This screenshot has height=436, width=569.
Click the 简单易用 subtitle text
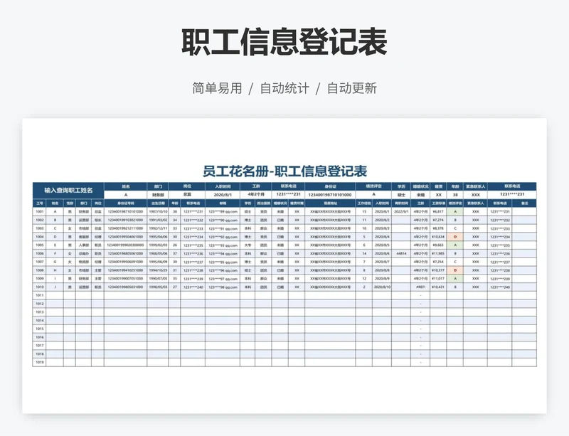[x=217, y=88]
